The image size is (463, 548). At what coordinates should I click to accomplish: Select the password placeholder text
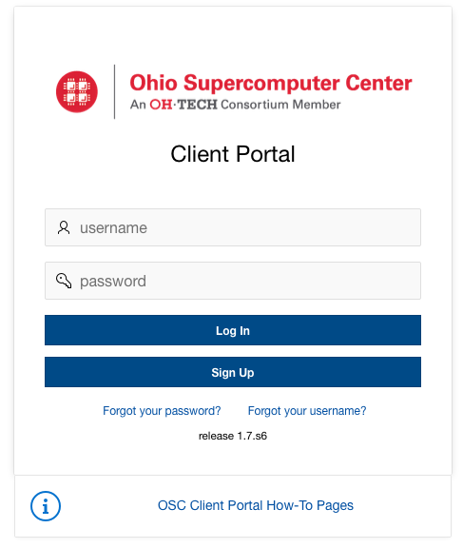pos(113,282)
